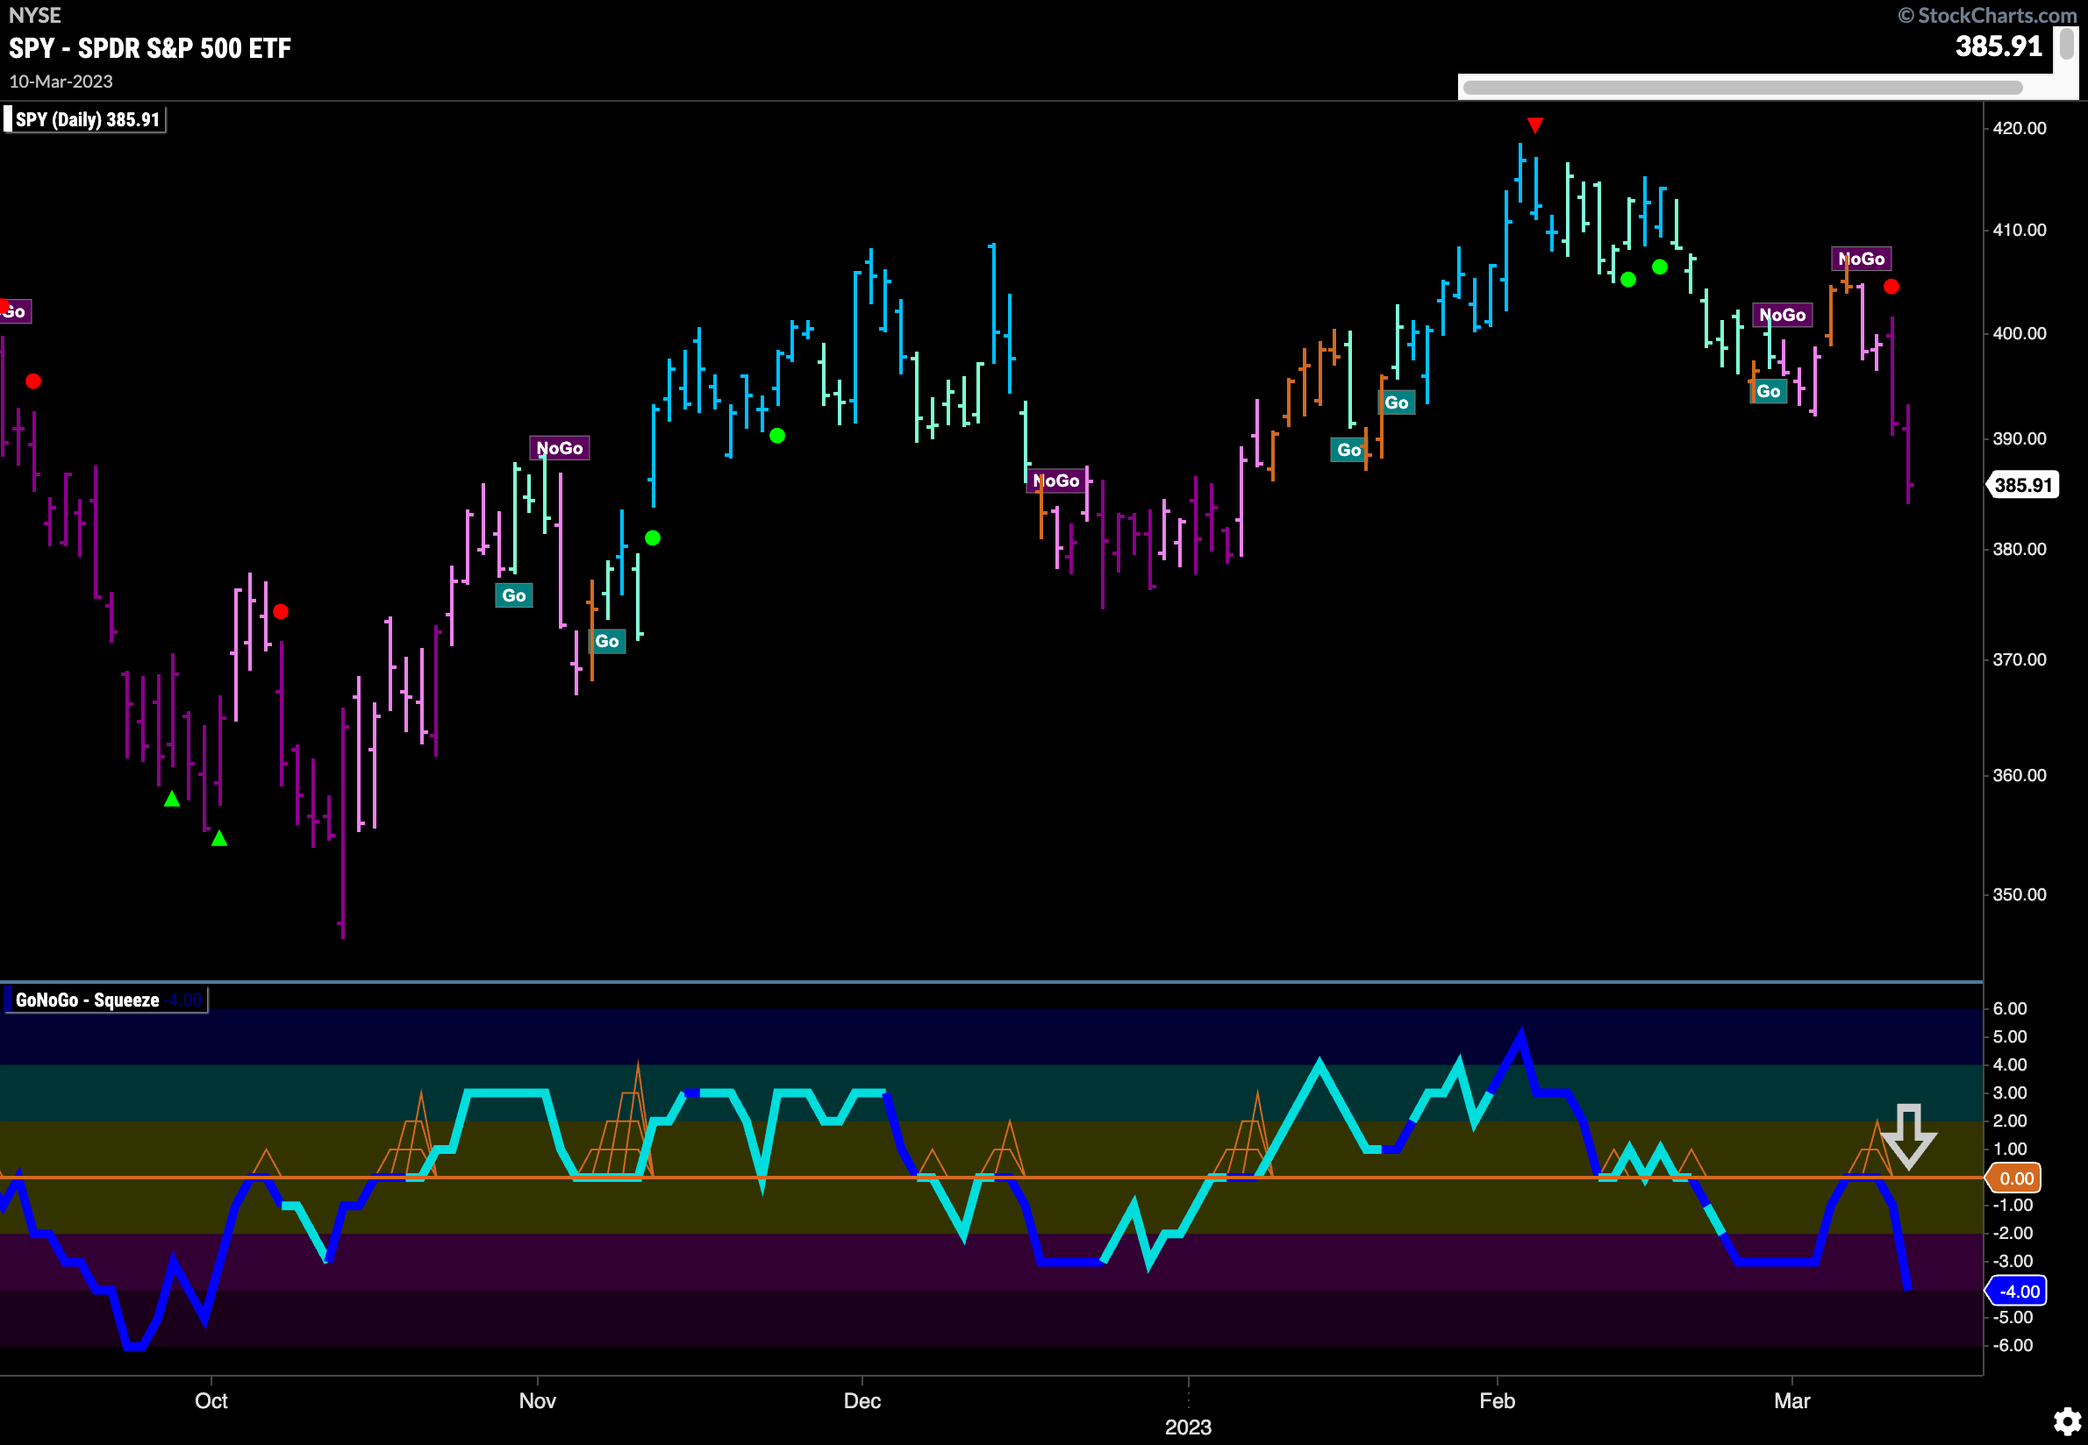The height and width of the screenshot is (1445, 2088).
Task: Click the 2023 year label on time axis
Action: (x=1188, y=1427)
